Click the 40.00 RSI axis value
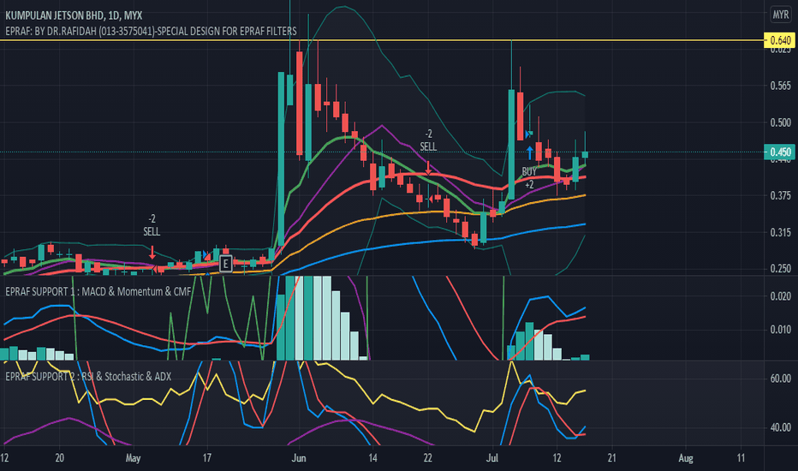 click(x=781, y=427)
